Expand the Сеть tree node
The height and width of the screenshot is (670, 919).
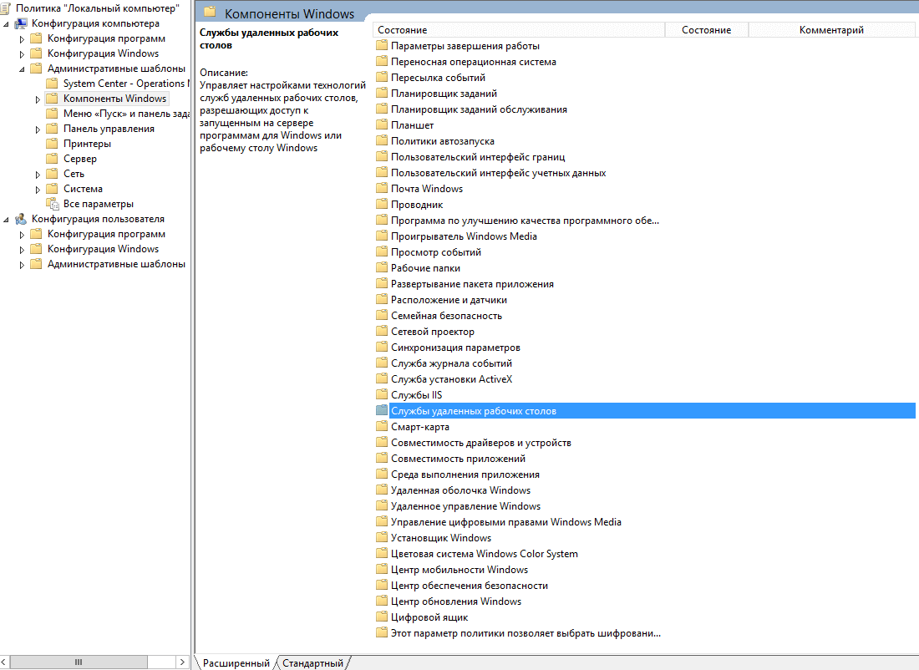tap(38, 175)
